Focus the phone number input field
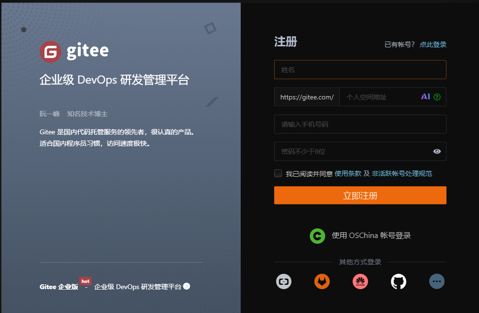 tap(360, 124)
